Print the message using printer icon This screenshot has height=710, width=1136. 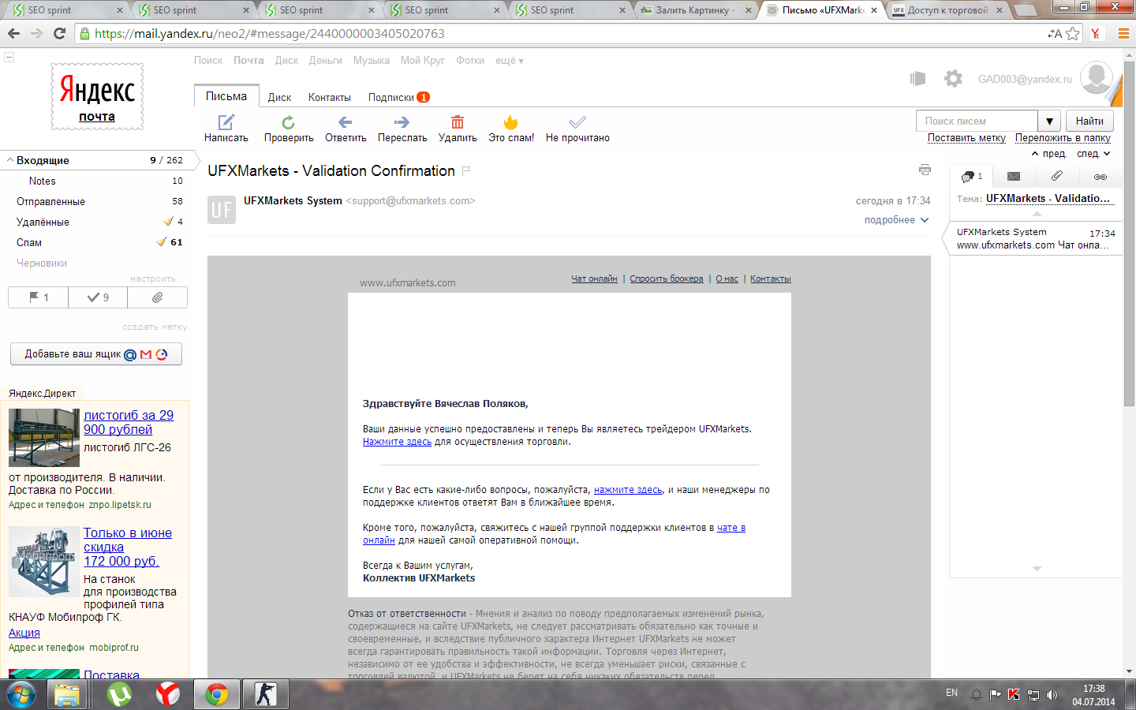point(925,170)
